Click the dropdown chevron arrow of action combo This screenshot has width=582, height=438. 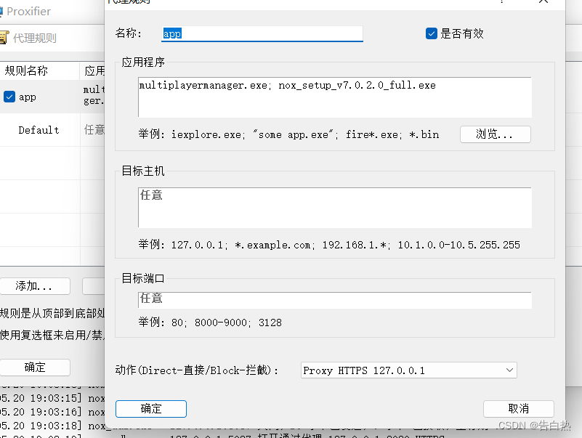(509, 370)
